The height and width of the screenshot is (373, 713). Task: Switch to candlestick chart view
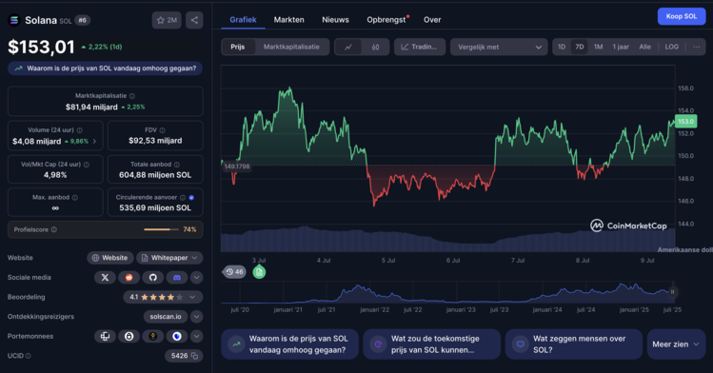(376, 47)
